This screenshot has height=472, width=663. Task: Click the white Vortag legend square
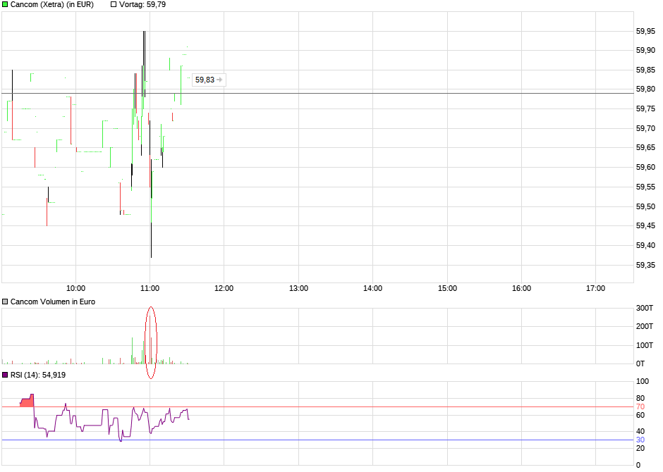pos(114,5)
